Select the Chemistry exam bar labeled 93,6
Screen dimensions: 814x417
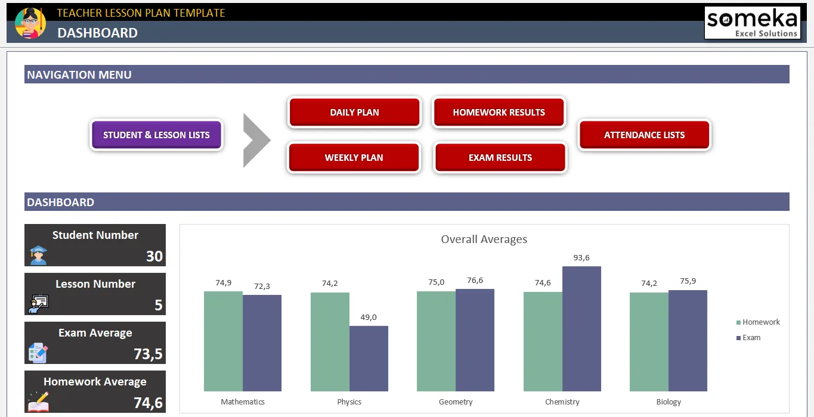click(x=581, y=329)
